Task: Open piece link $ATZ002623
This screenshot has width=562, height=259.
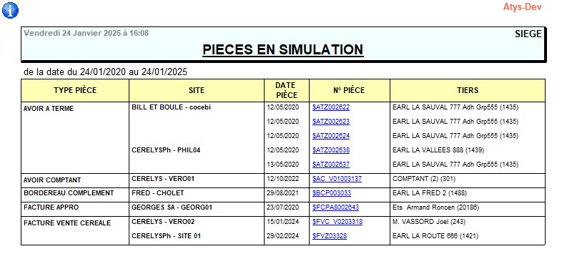Action: (331, 121)
